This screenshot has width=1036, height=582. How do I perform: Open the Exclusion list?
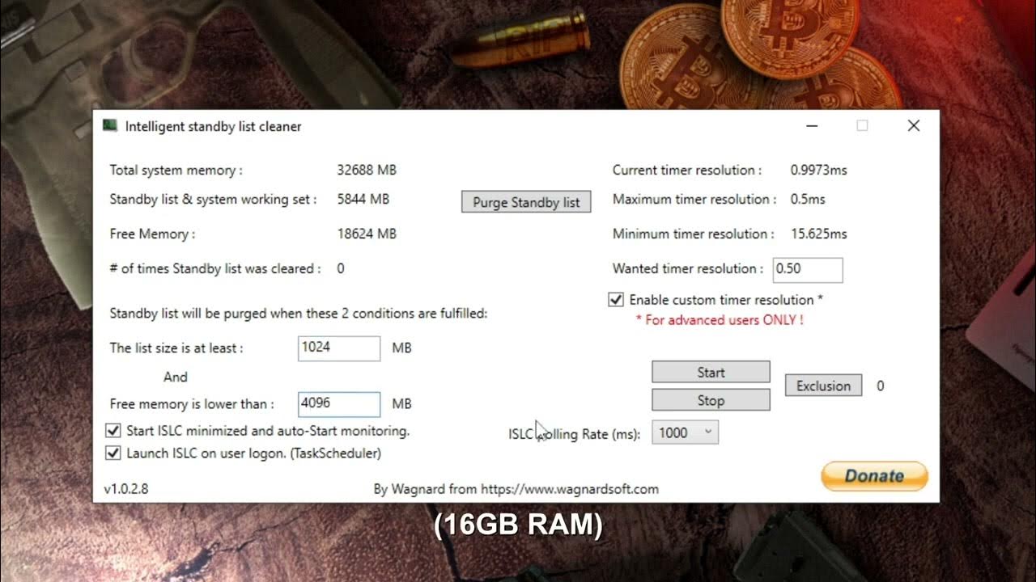pyautogui.click(x=823, y=386)
